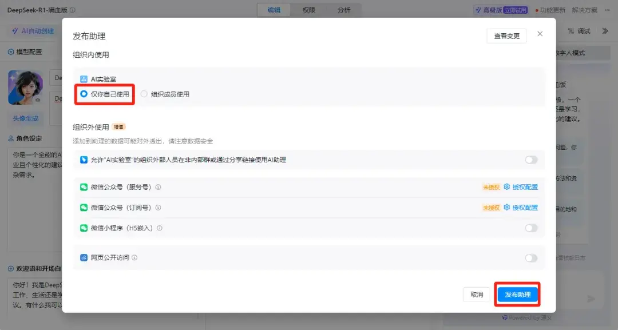Click info icon beside 微信公众号（订阅号）
The height and width of the screenshot is (330, 618).
pyautogui.click(x=158, y=208)
